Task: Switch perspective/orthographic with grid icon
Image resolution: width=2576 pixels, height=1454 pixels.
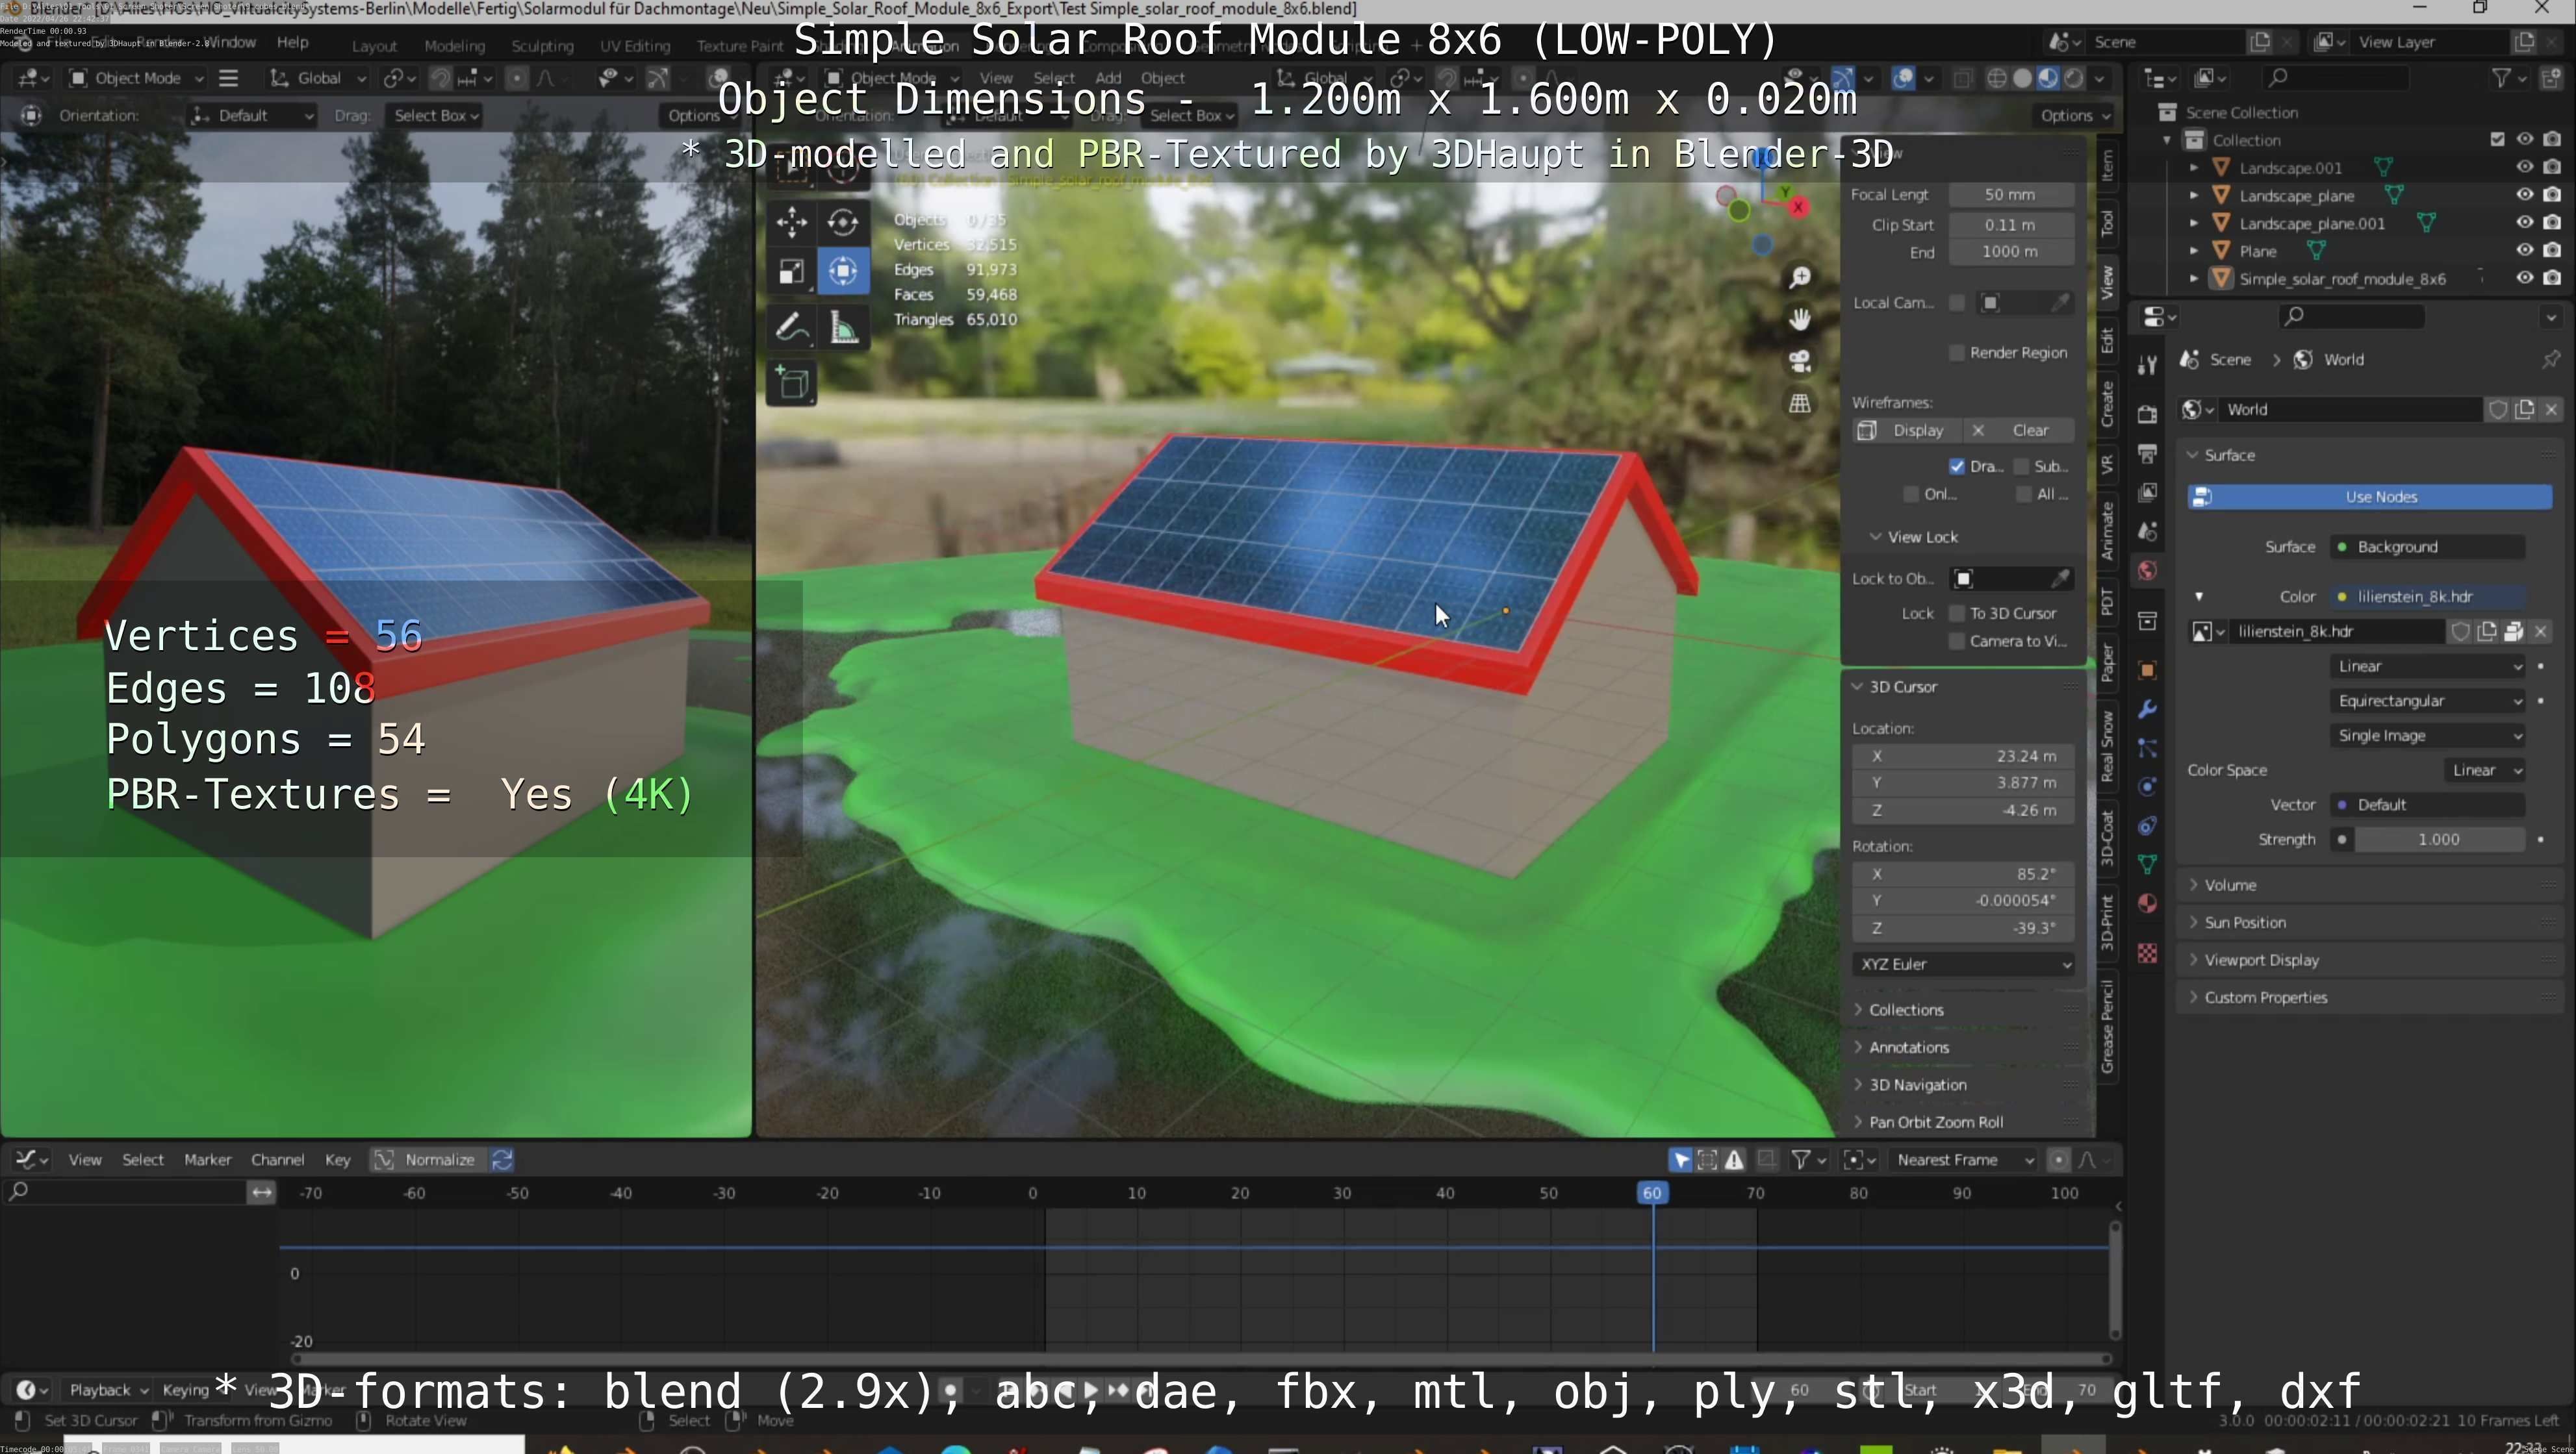Action: pyautogui.click(x=1800, y=403)
